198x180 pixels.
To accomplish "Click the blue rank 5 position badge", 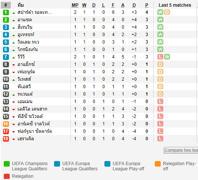I will pyautogui.click(x=6, y=42).
